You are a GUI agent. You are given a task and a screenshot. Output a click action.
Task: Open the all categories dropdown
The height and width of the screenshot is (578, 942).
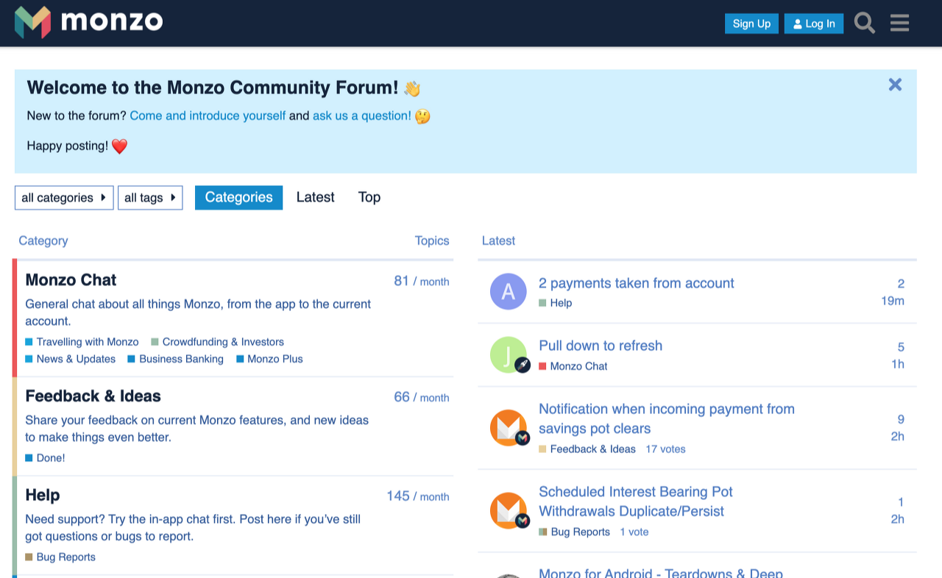tap(64, 198)
